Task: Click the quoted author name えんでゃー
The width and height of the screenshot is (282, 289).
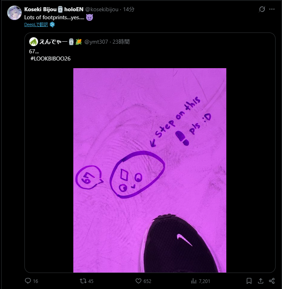Action: [53, 42]
